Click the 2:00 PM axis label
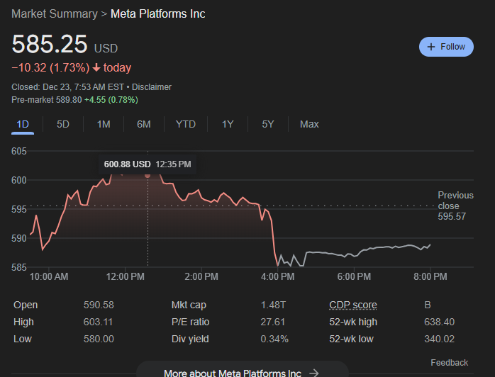 click(201, 276)
